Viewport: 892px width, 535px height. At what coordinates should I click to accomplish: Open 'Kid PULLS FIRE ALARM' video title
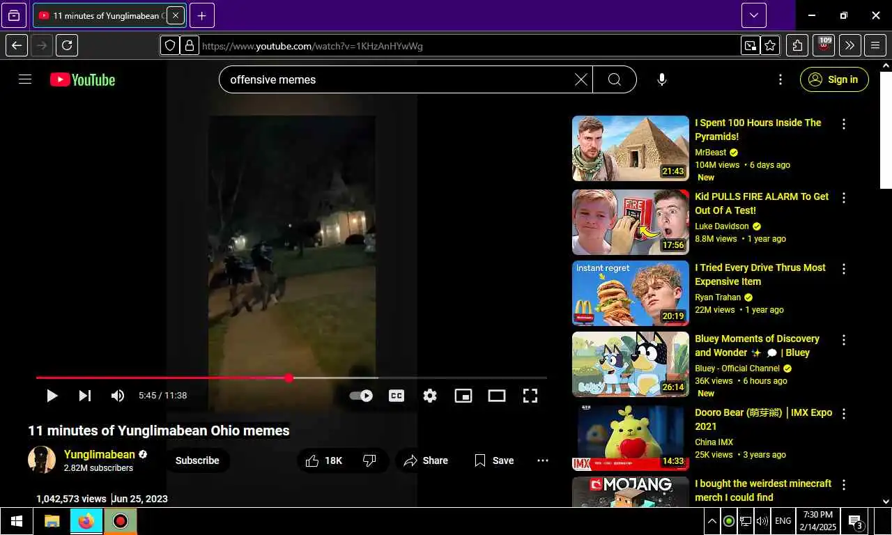762,203
